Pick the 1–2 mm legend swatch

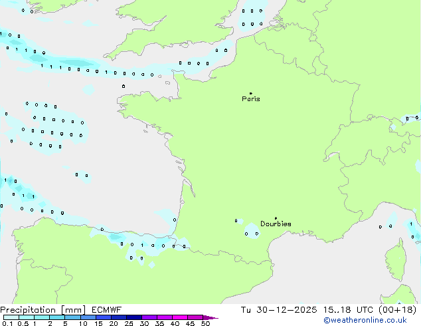42,317
